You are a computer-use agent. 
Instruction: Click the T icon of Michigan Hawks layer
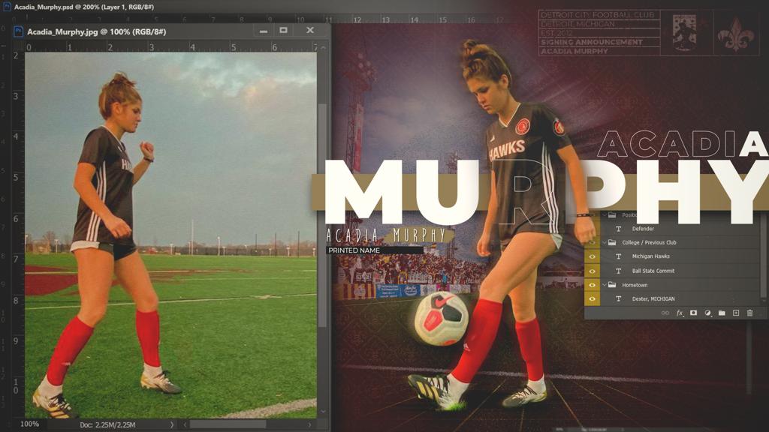tap(619, 256)
